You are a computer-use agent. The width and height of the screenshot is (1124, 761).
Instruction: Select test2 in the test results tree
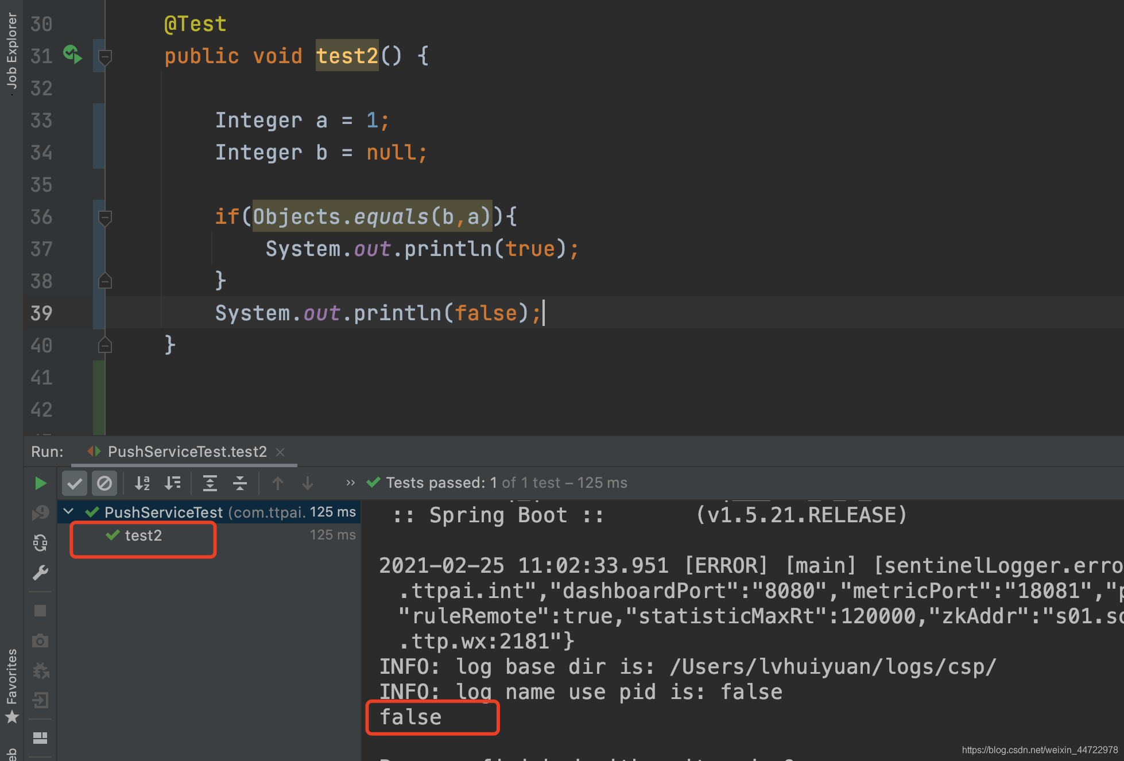(x=143, y=535)
